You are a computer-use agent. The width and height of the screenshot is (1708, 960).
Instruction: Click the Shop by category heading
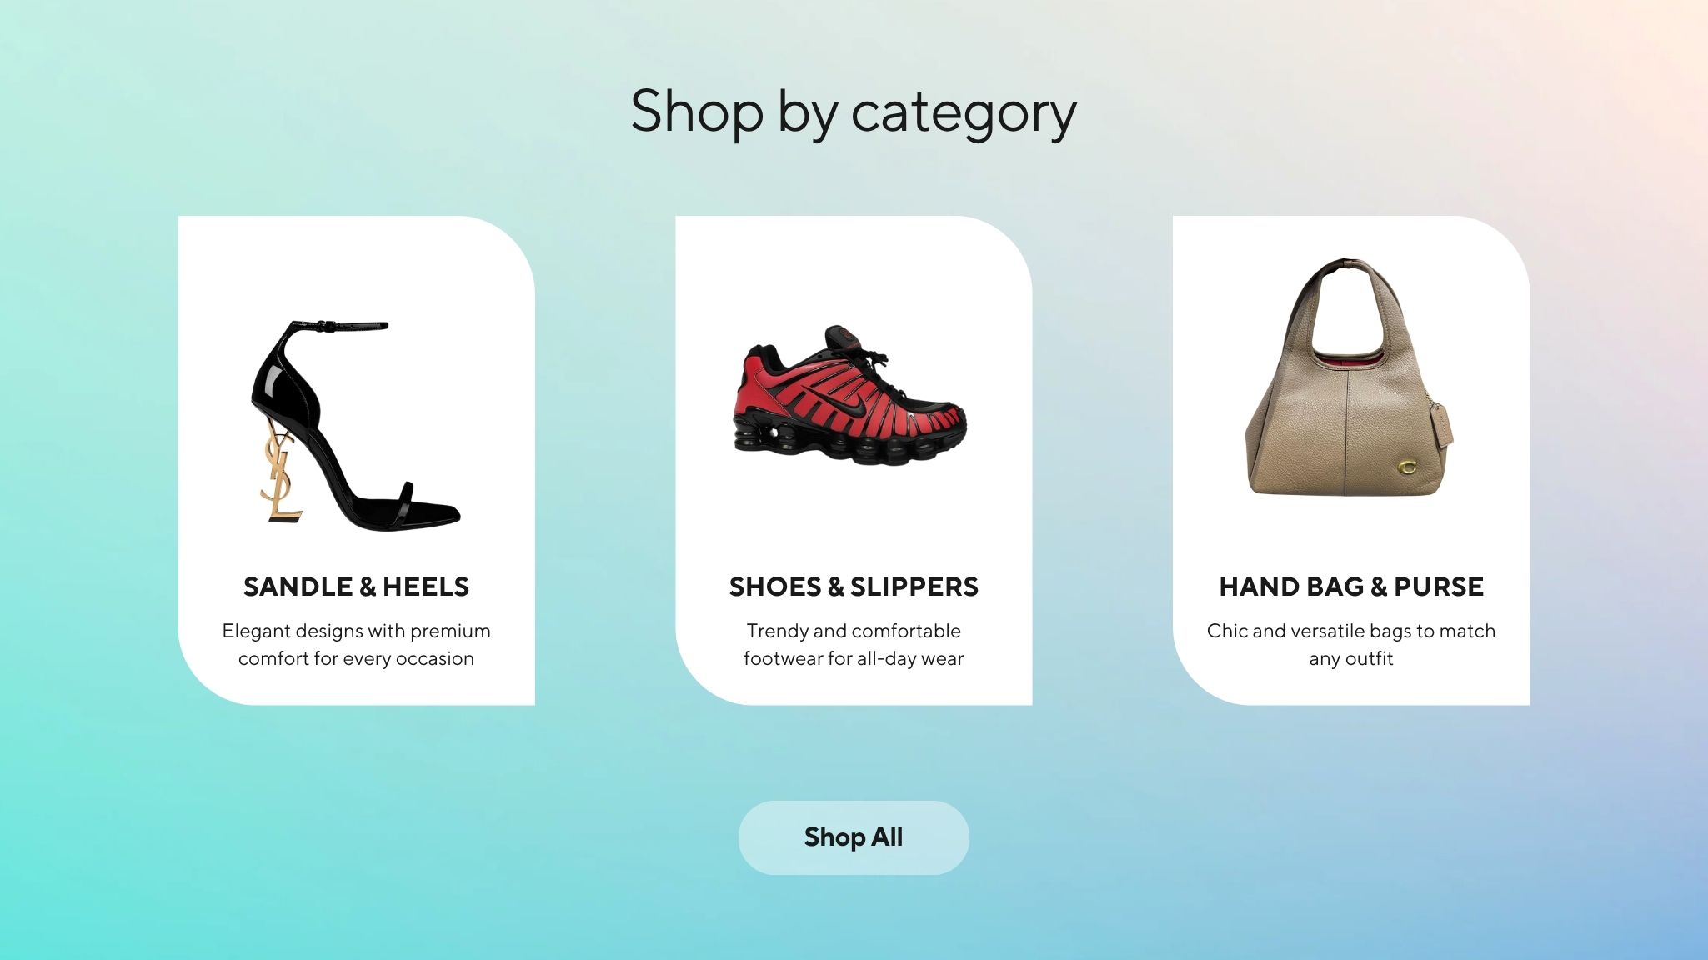[854, 112]
